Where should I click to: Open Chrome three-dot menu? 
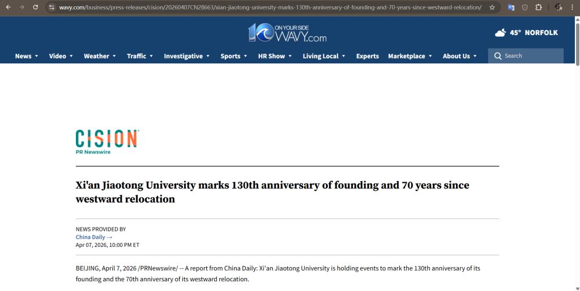point(573,7)
